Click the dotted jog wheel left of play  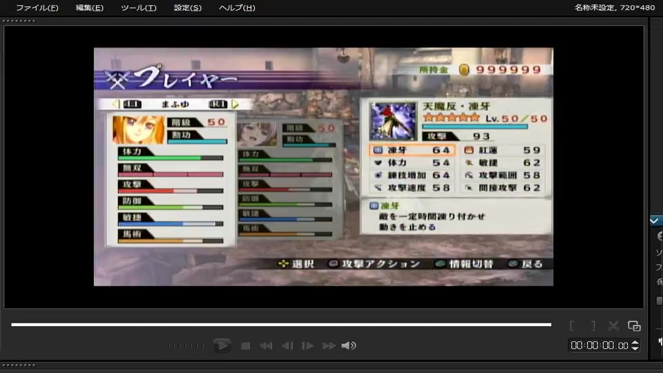(185, 346)
